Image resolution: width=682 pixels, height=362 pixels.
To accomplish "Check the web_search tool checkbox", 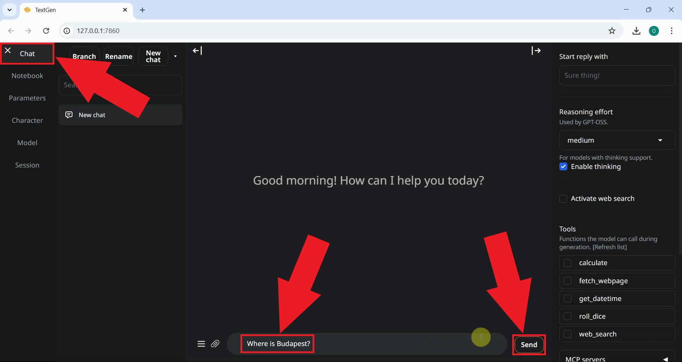I will [x=568, y=334].
